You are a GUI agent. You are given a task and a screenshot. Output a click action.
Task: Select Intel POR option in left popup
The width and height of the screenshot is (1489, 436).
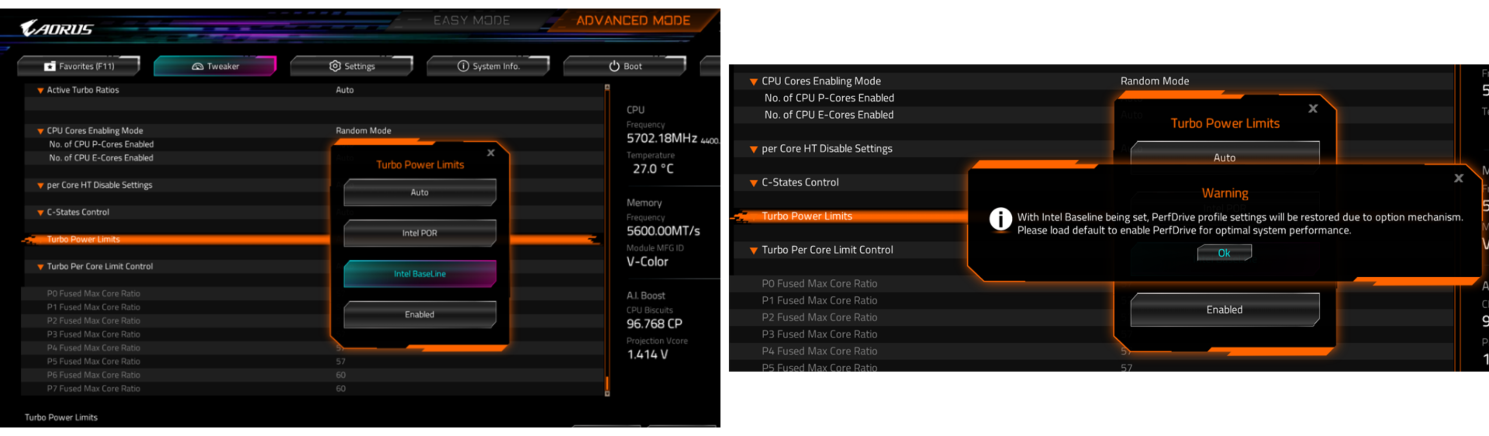click(420, 233)
